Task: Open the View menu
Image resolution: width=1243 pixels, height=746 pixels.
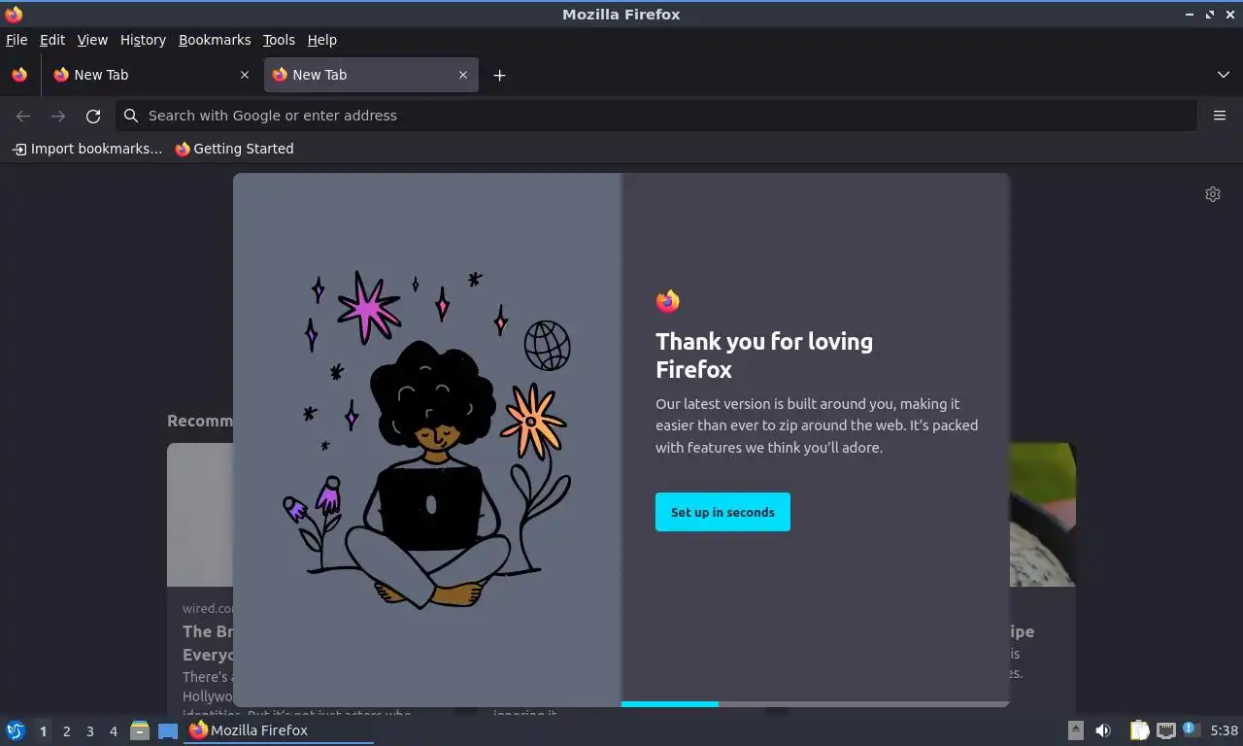Action: 92,40
